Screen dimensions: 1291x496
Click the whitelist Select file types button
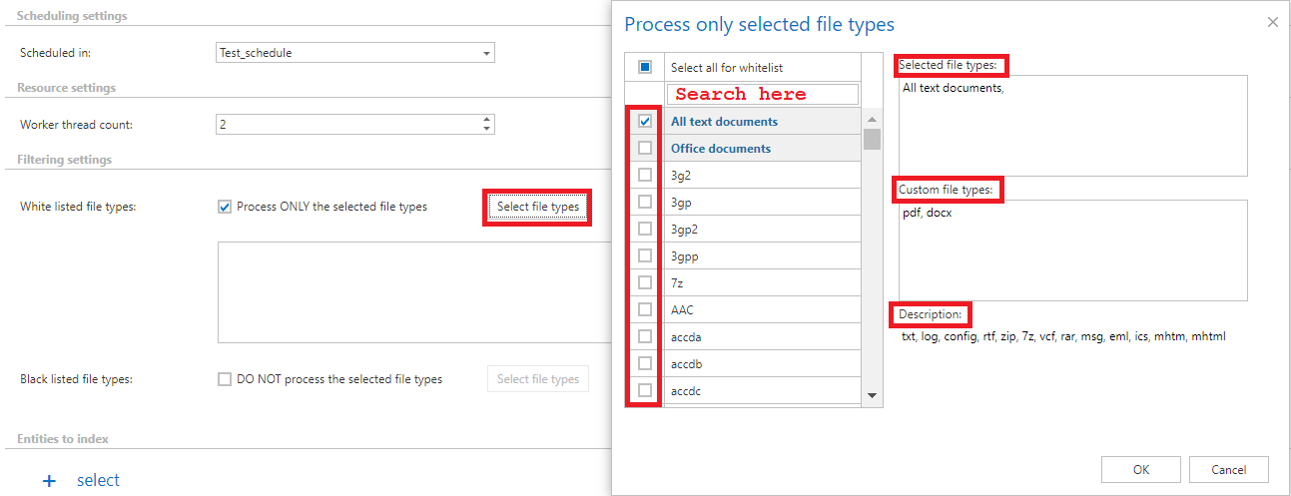[537, 207]
